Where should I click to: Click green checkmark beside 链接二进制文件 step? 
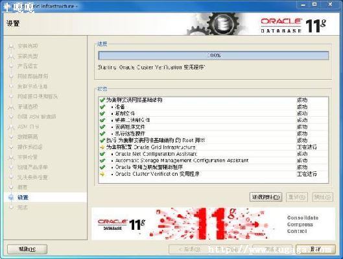(102, 120)
